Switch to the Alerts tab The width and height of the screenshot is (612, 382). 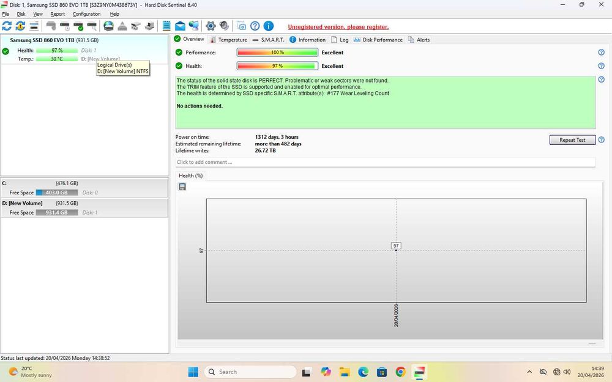pos(419,40)
